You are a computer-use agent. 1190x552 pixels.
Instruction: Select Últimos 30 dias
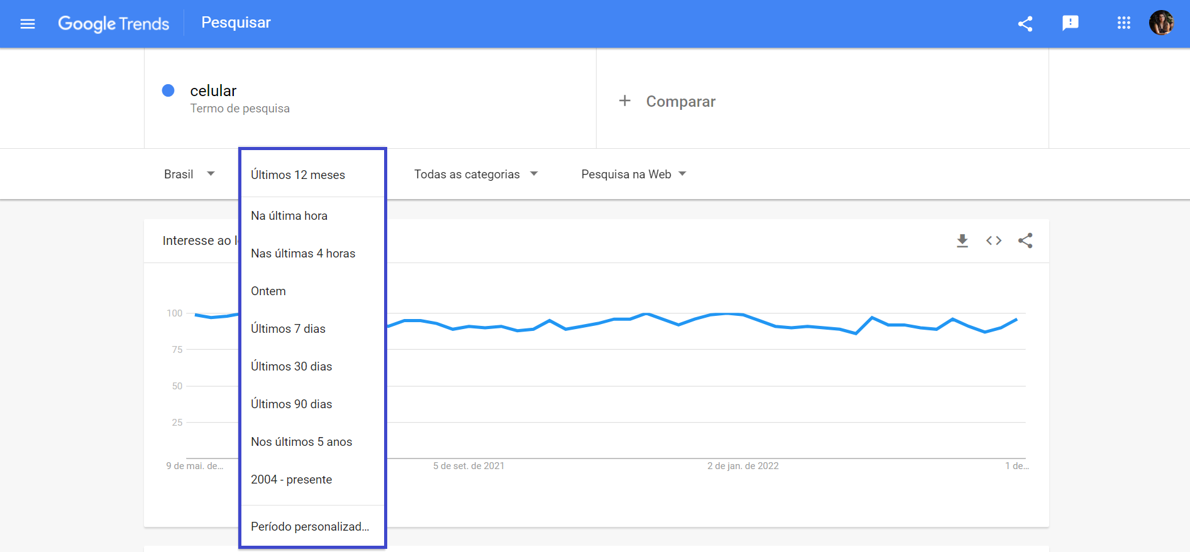[x=312, y=366]
